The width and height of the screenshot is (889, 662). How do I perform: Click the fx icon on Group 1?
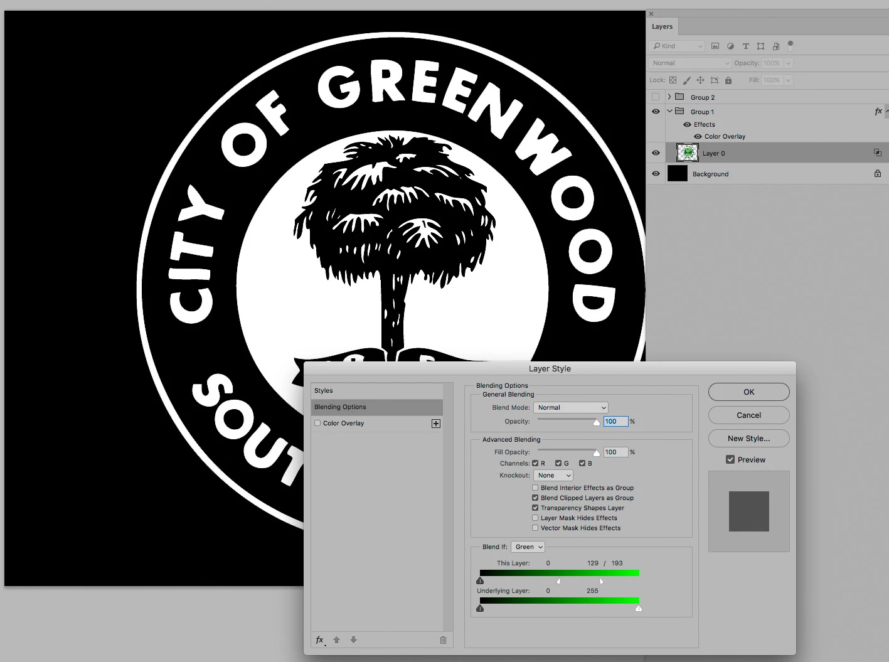click(878, 111)
